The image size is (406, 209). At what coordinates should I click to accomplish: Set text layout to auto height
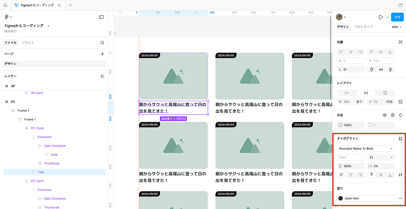point(366,93)
